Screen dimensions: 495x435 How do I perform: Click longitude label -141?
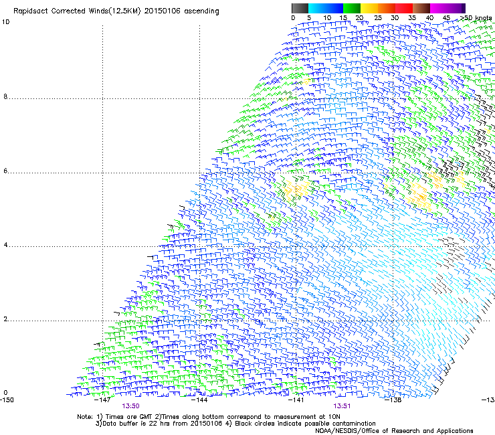point(296,400)
